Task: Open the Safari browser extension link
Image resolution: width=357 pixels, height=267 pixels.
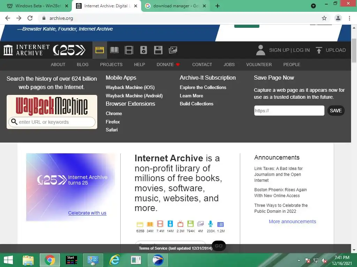Action: pyautogui.click(x=112, y=130)
